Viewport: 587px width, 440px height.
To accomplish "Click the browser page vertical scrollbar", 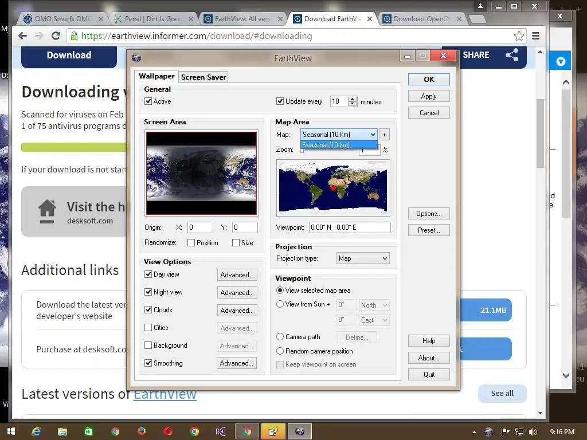I will click(x=540, y=133).
